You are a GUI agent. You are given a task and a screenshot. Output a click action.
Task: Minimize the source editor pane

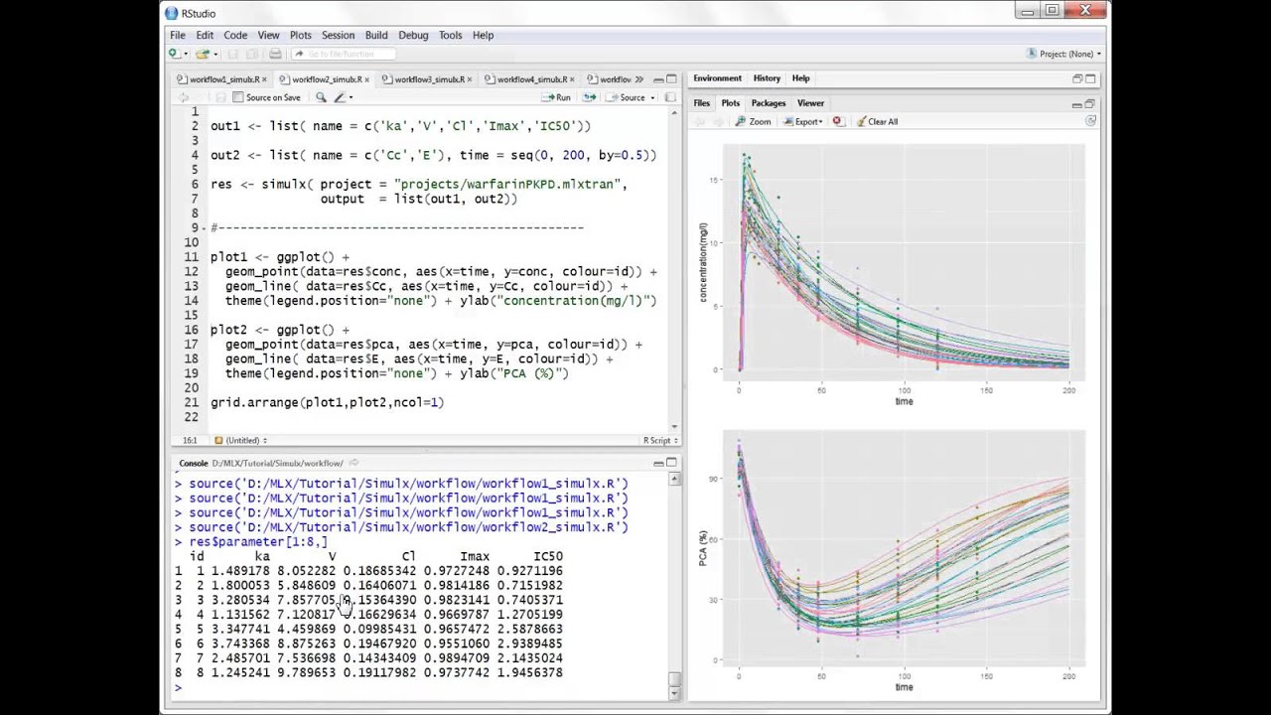pos(658,78)
